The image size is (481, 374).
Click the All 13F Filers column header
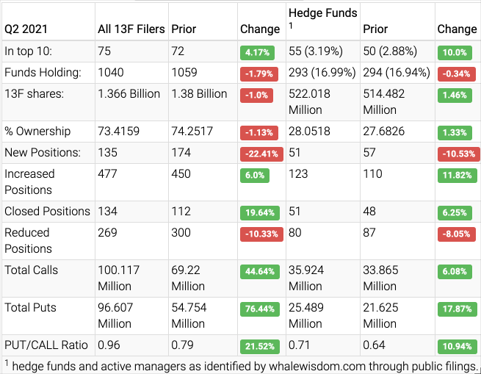129,29
